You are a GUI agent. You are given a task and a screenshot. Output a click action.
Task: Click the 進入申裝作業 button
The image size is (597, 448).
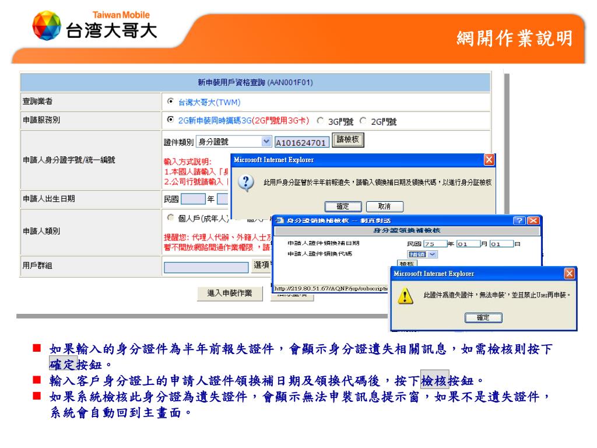pos(230,293)
